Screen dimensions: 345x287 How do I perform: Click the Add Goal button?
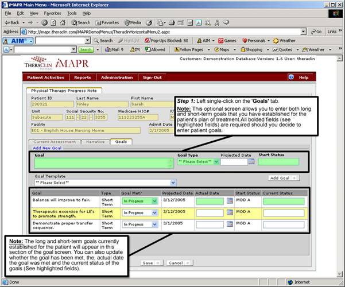coord(284,178)
